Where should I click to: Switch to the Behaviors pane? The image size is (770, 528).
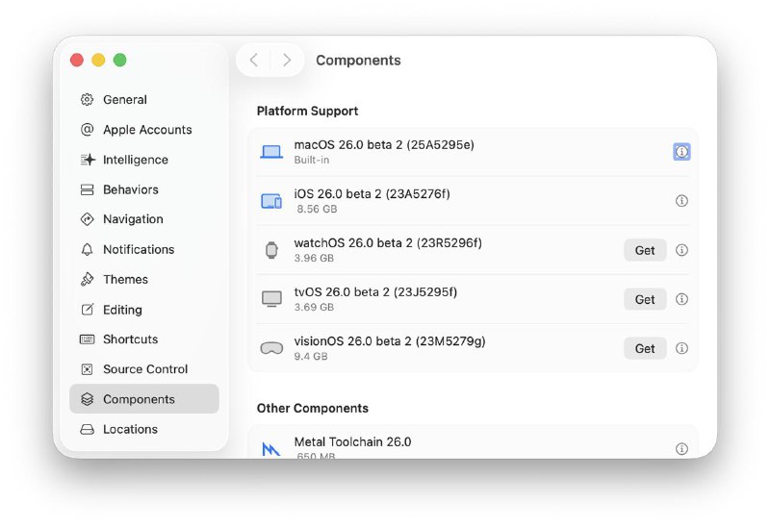pos(130,189)
